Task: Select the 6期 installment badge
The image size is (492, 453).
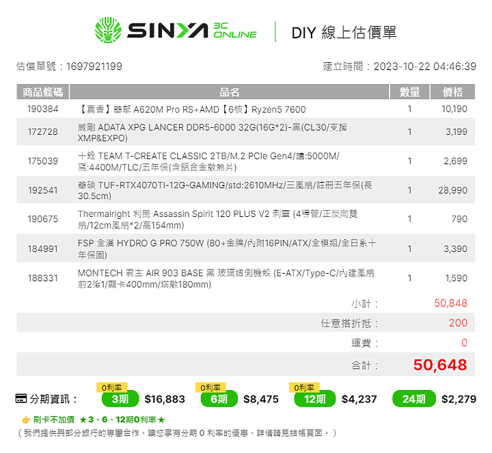Action: point(219,399)
